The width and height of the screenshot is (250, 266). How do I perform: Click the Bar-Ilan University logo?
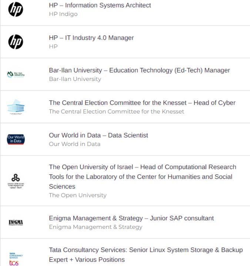(x=16, y=74)
